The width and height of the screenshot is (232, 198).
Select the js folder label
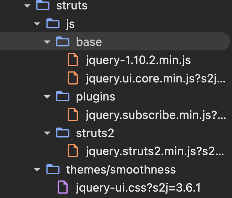[71, 24]
